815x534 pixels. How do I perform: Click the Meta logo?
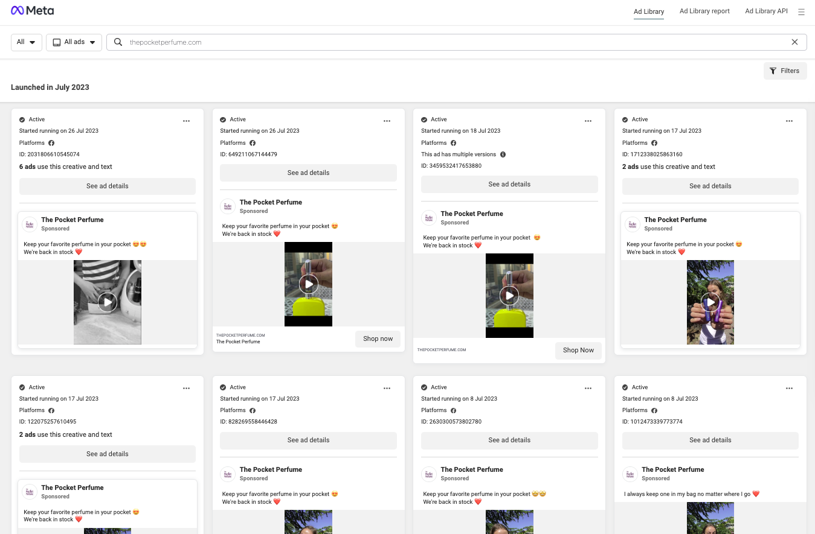tap(32, 10)
